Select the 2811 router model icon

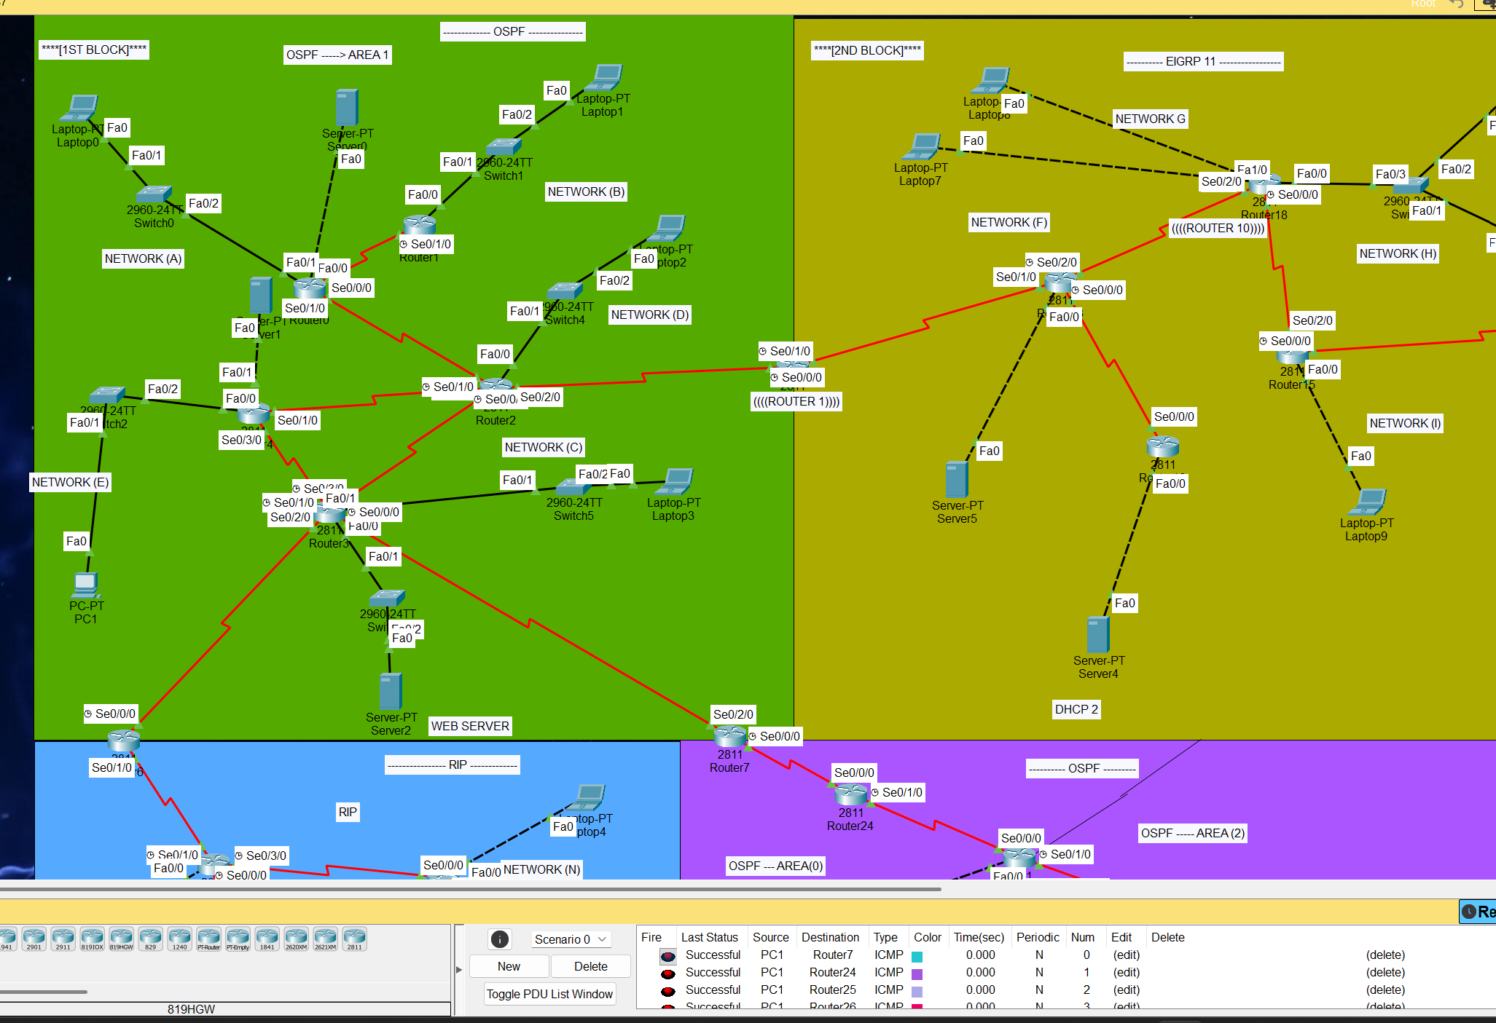[x=355, y=939]
